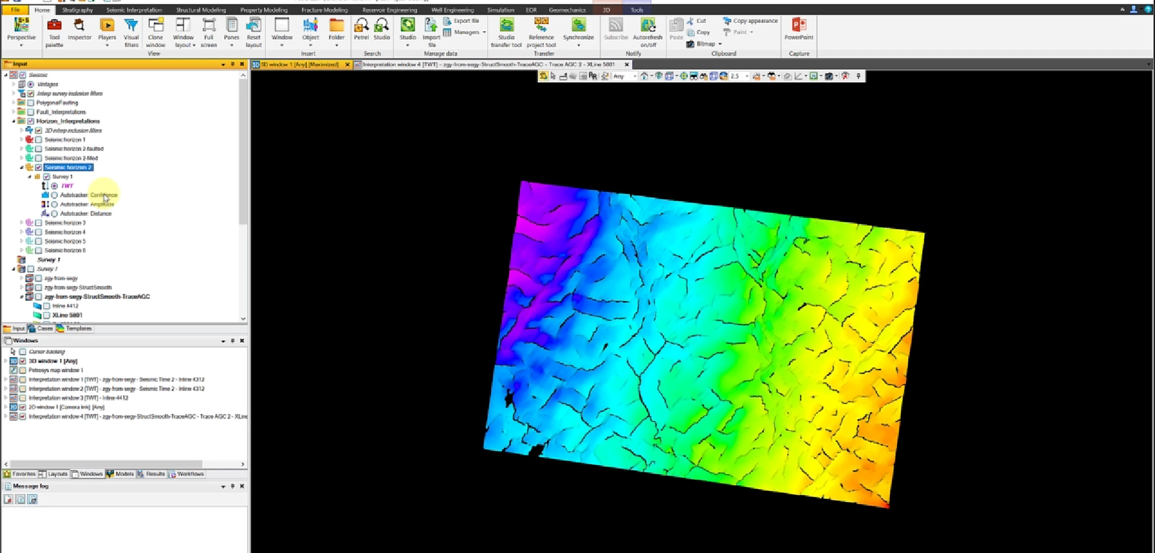Toggle Full screen mode
1155x553 pixels.
click(x=208, y=32)
